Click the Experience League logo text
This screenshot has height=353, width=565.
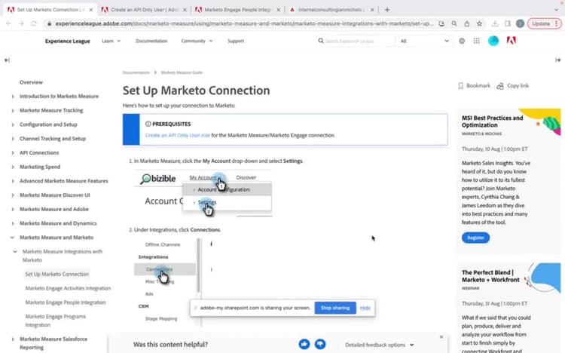point(67,41)
